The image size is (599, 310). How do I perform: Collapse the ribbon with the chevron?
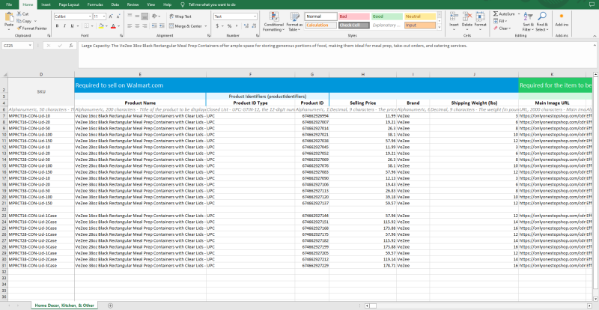point(595,35)
